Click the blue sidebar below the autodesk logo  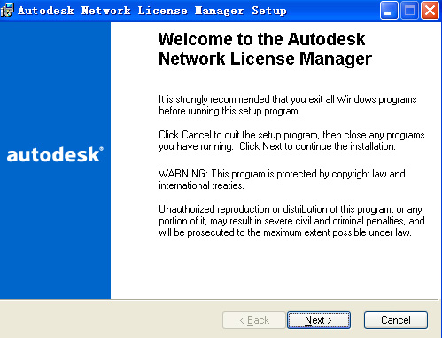[x=55, y=231]
